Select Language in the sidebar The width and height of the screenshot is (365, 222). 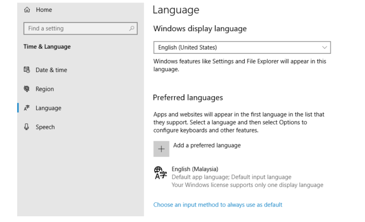pyautogui.click(x=48, y=108)
